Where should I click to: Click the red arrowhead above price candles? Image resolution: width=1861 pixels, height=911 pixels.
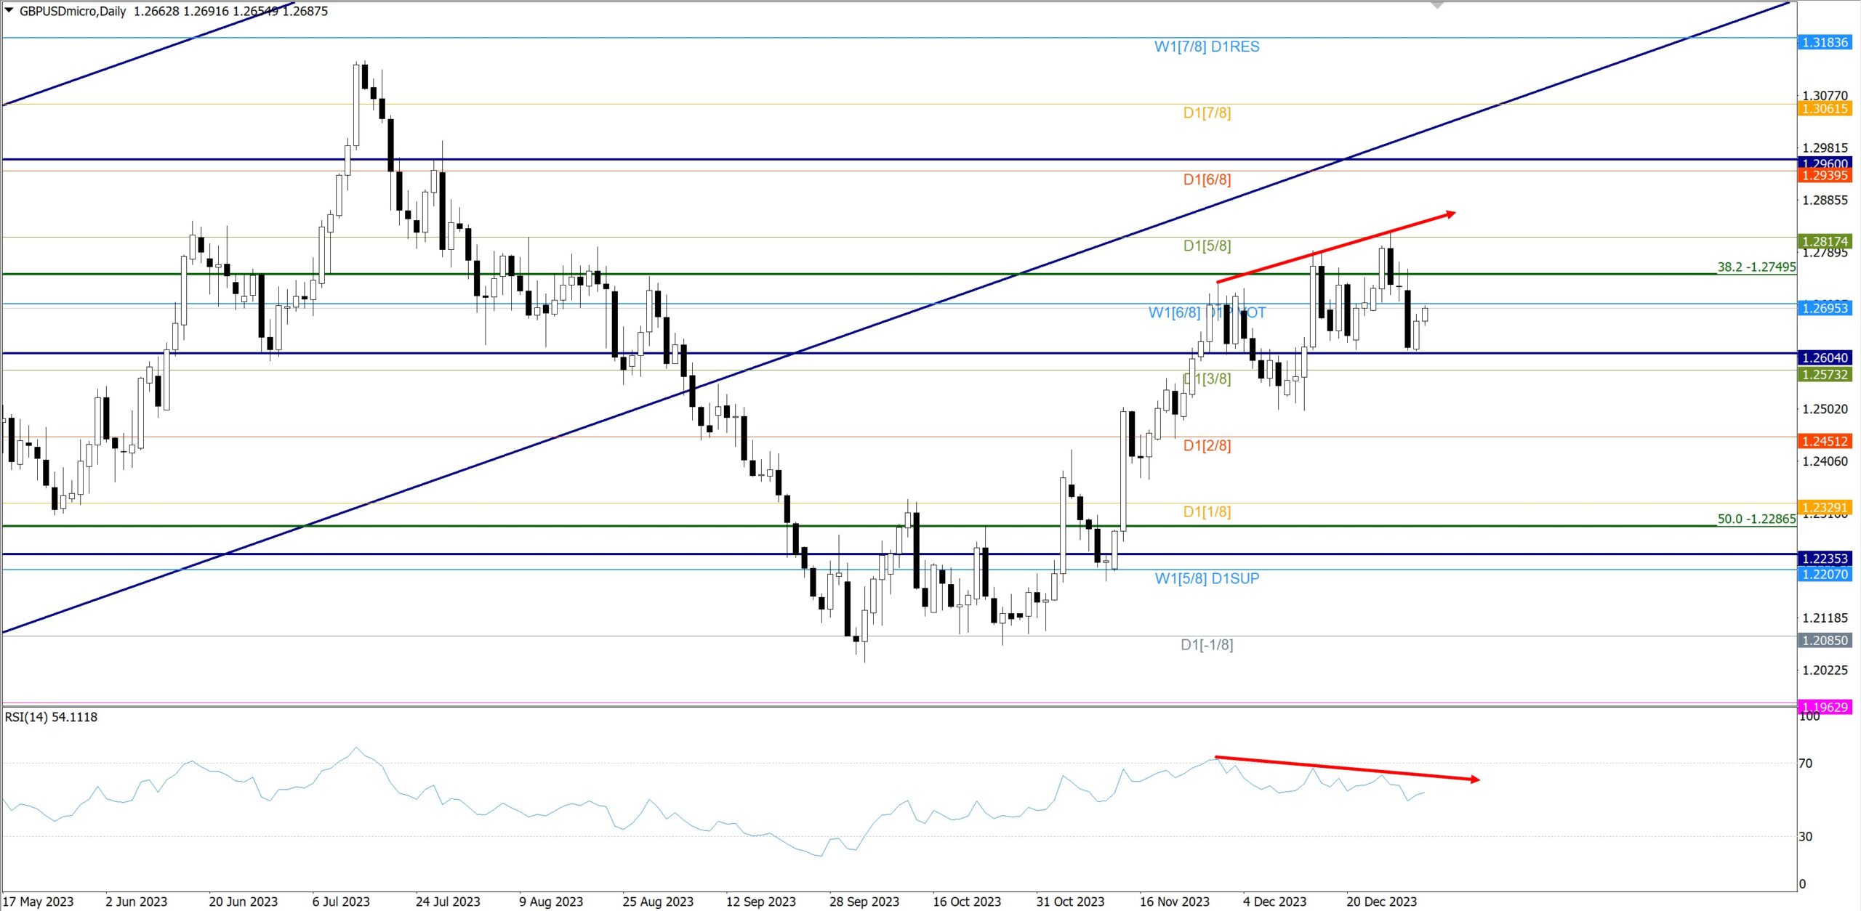[x=1450, y=214]
